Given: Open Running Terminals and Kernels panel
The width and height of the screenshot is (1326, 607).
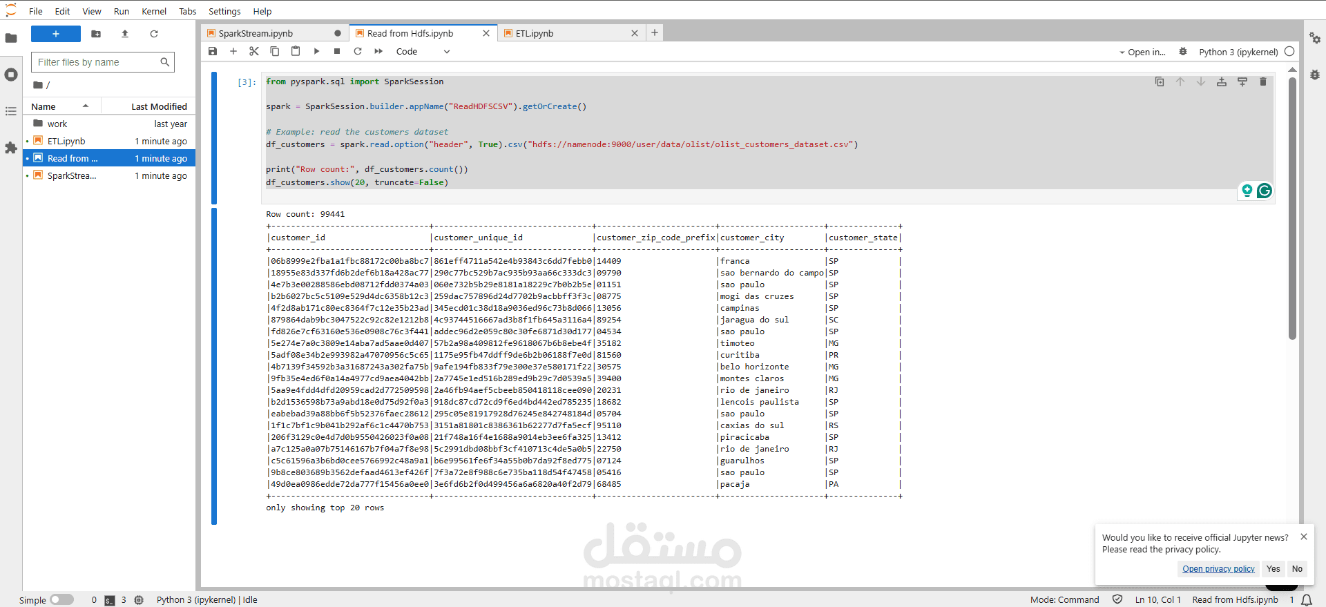Looking at the screenshot, I should pyautogui.click(x=11, y=75).
